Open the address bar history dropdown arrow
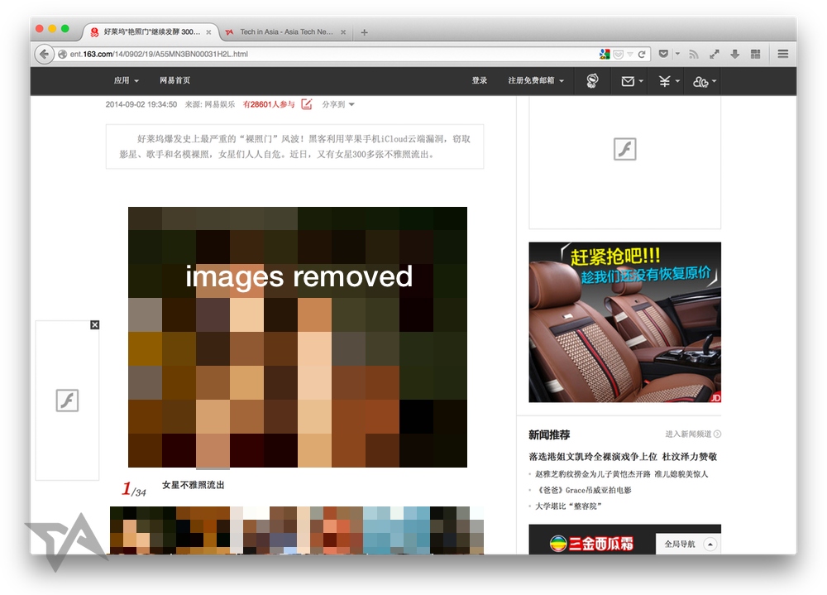Viewport: 827px width, 595px height. (x=629, y=55)
